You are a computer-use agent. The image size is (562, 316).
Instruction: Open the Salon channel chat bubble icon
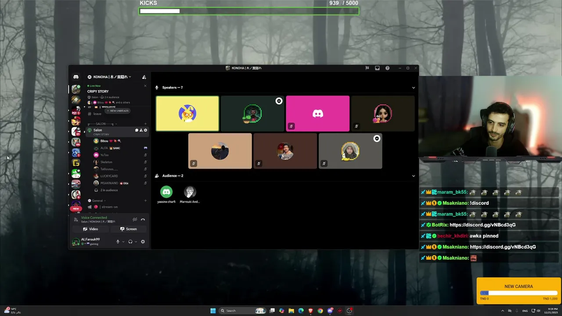pyautogui.click(x=137, y=130)
